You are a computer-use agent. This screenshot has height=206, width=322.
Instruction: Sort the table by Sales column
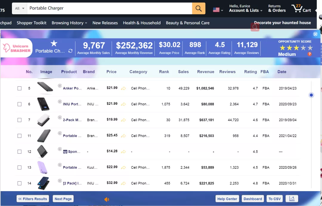[x=183, y=72]
